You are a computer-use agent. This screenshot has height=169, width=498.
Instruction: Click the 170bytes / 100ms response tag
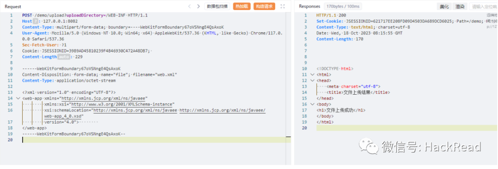point(343,6)
